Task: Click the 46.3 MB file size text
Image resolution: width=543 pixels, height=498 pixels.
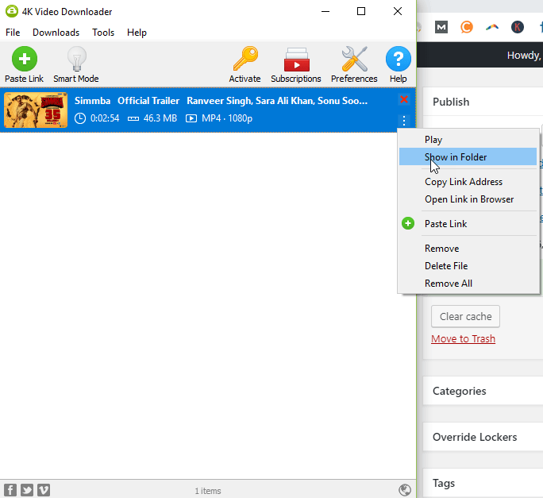Action: pos(160,118)
